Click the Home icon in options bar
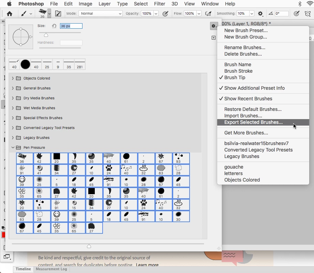The height and width of the screenshot is (273, 314). pyautogui.click(x=10, y=14)
